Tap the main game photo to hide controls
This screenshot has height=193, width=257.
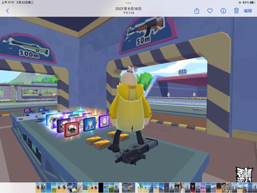click(x=128, y=99)
